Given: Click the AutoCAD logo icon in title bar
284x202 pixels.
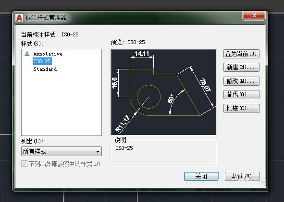Looking at the screenshot, I should click(19, 18).
